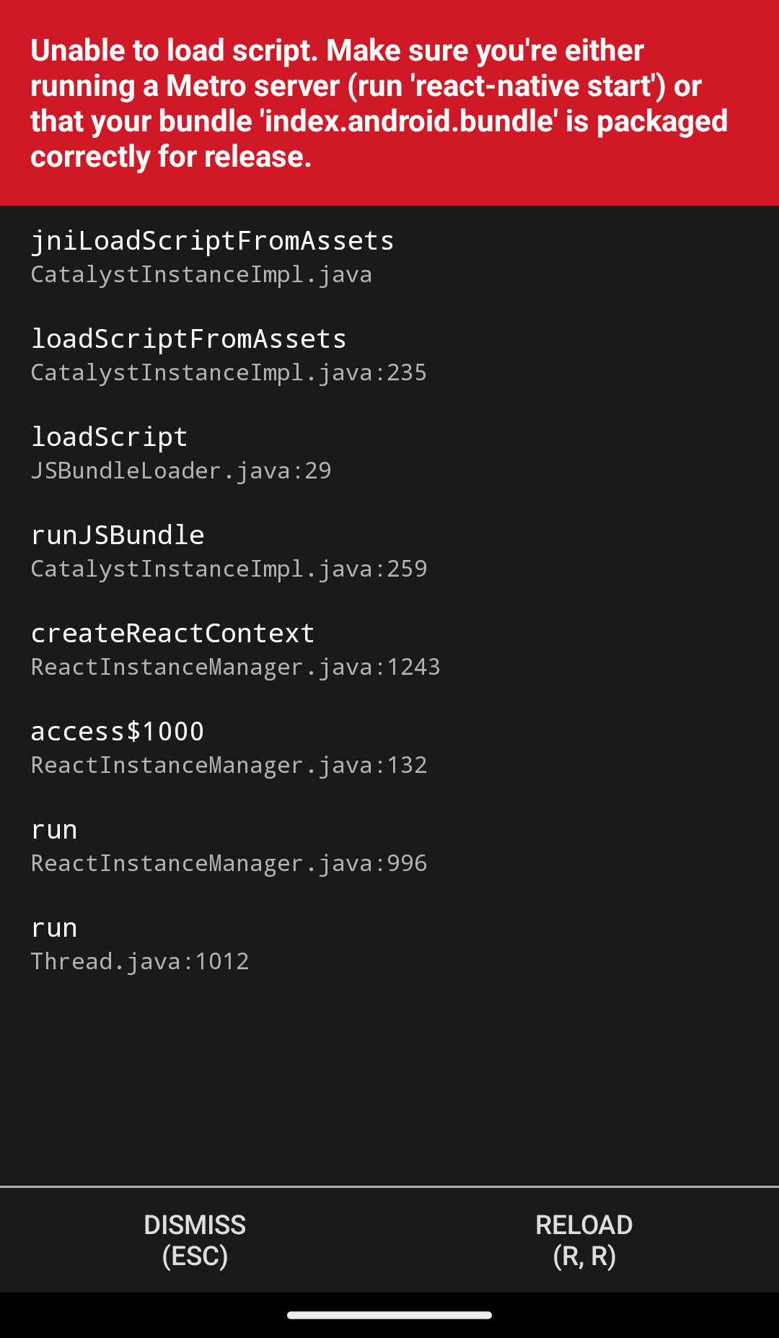Tap the ESC shortcut label under DISMISS
Image resolution: width=779 pixels, height=1338 pixels.
click(195, 1256)
